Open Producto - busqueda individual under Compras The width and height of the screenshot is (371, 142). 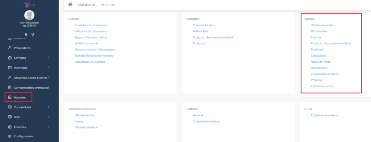point(213,37)
